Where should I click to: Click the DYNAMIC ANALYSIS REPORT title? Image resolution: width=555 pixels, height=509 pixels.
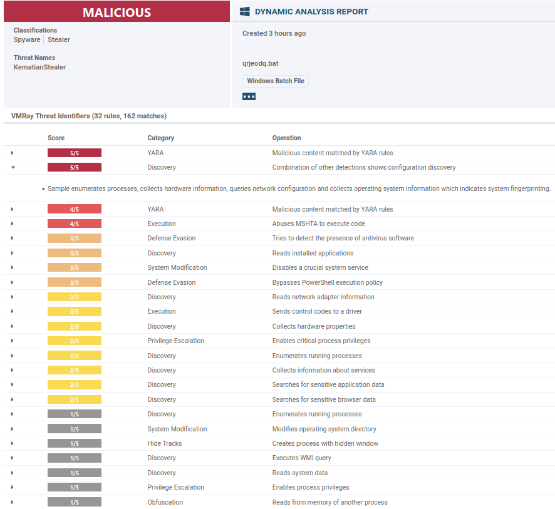tap(311, 12)
